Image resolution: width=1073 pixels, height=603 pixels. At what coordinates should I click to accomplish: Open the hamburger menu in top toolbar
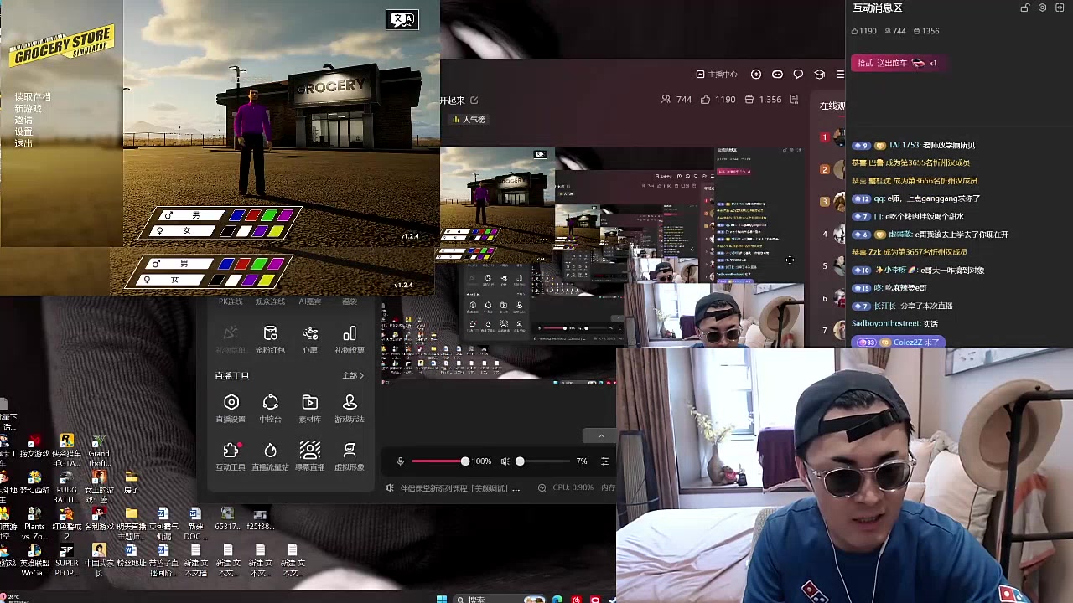[x=840, y=75]
